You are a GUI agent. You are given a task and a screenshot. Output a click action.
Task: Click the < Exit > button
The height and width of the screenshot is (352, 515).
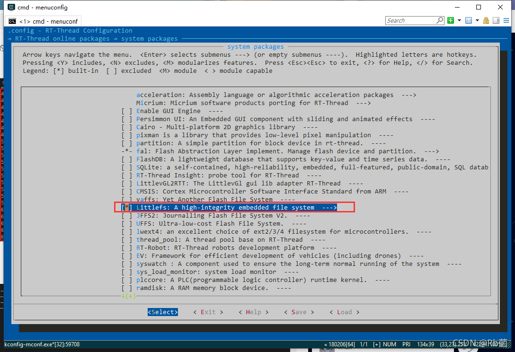pos(208,312)
